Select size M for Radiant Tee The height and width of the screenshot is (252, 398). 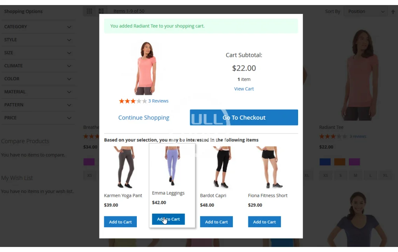pyautogui.click(x=355, y=176)
